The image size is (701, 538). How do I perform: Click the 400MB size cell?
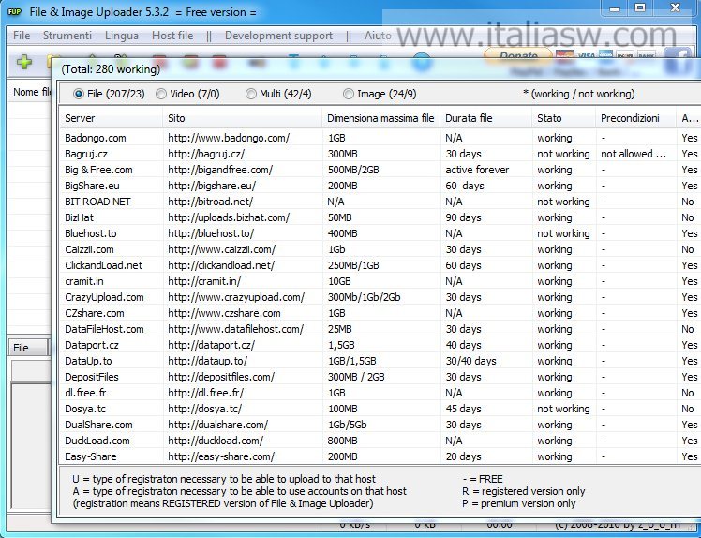point(342,233)
